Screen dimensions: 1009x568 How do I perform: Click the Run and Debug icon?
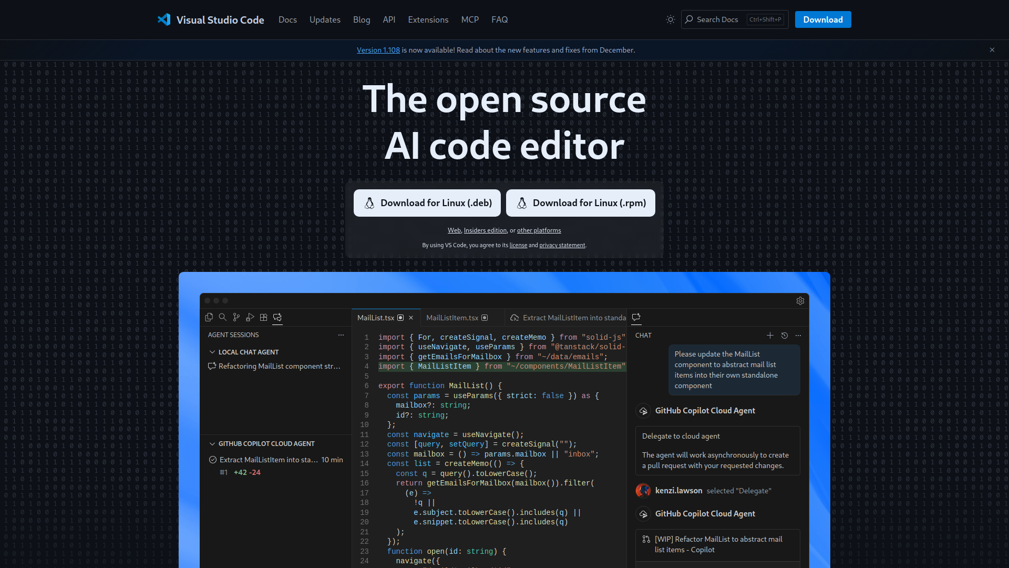pos(250,317)
